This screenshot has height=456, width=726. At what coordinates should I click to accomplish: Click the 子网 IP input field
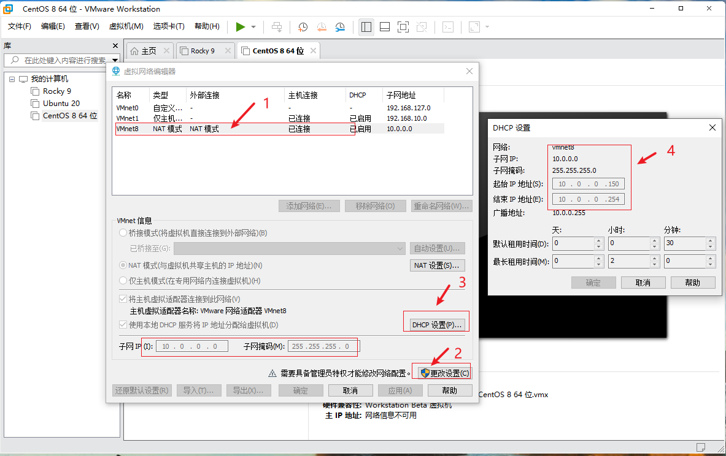[x=191, y=346]
